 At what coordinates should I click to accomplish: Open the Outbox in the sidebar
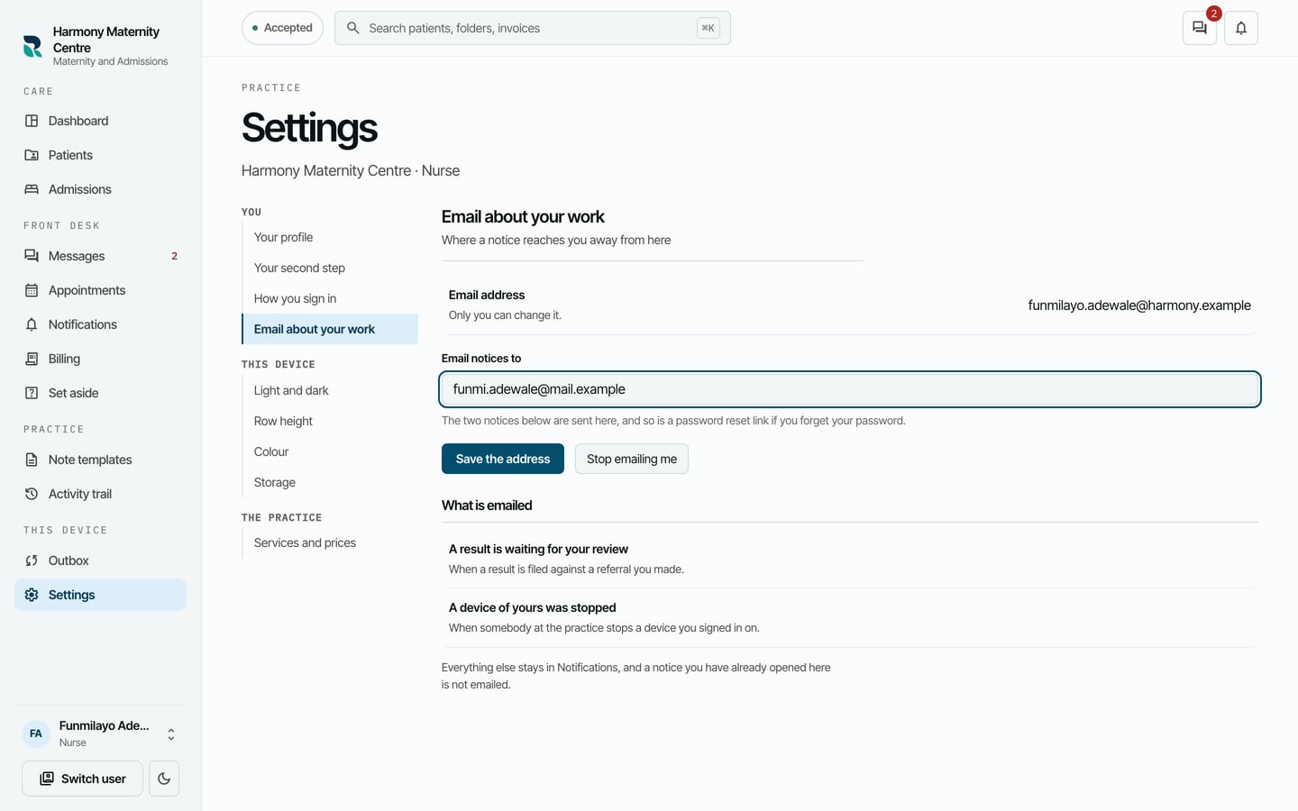point(100,560)
